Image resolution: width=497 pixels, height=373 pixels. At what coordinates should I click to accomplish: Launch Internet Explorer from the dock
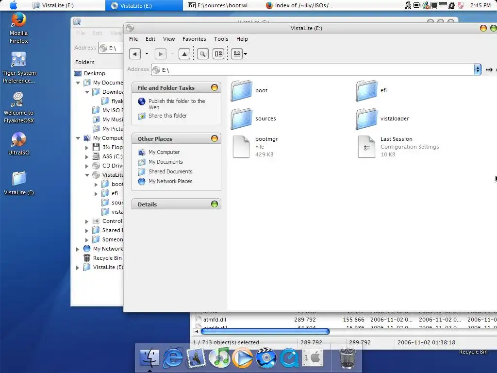173,358
